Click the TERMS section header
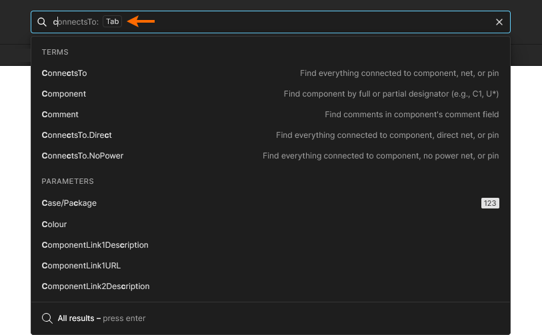The width and height of the screenshot is (542, 335). pos(55,52)
